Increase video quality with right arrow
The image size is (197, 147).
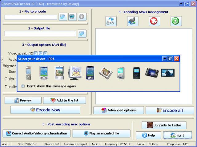(x=45, y=53)
